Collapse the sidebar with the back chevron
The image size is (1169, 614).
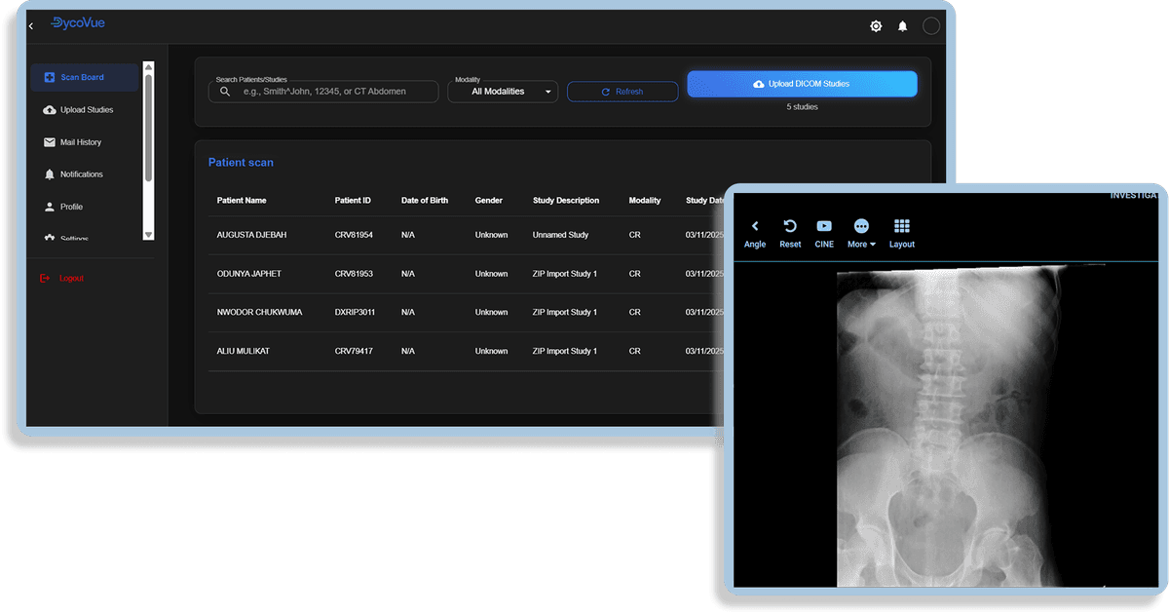[30, 26]
